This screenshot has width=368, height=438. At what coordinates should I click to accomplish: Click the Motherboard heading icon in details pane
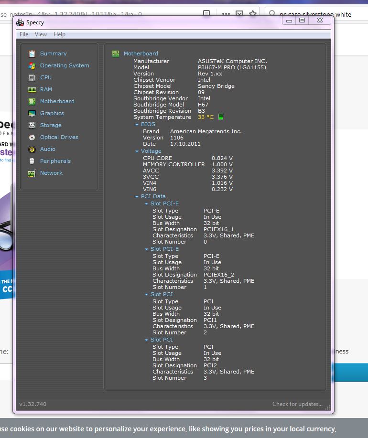click(115, 53)
